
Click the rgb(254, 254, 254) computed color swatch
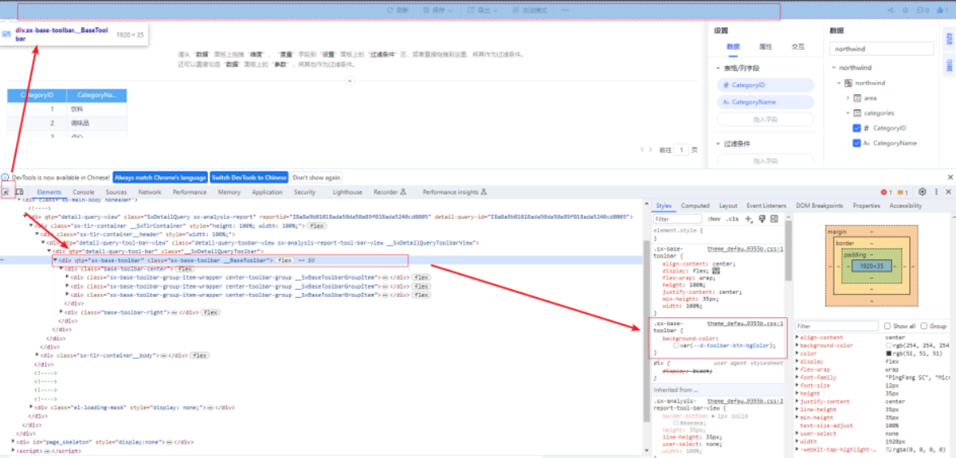click(x=889, y=345)
